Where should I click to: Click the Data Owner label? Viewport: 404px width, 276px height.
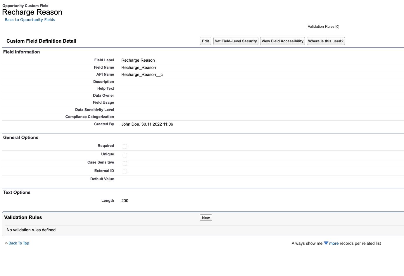coord(103,96)
